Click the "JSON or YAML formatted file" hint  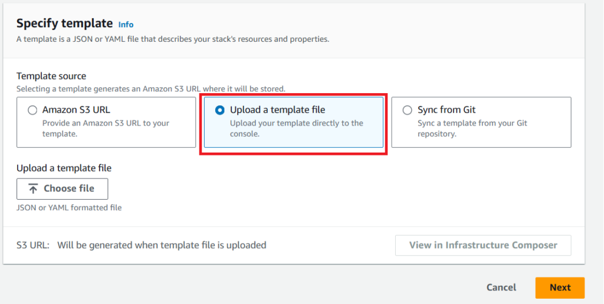click(69, 207)
